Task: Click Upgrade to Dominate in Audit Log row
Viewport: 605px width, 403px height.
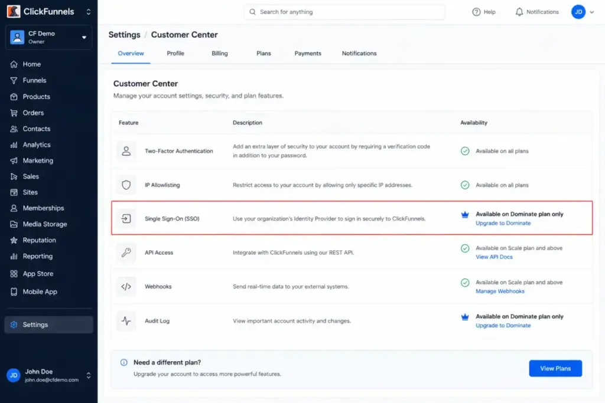Action: coord(503,326)
